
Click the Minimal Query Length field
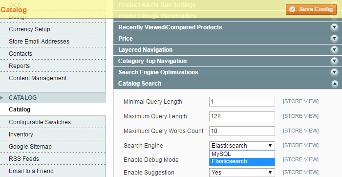coord(242,102)
